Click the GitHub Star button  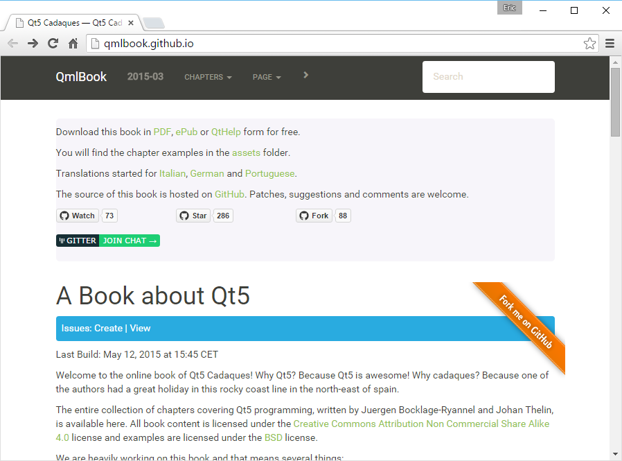click(x=193, y=216)
